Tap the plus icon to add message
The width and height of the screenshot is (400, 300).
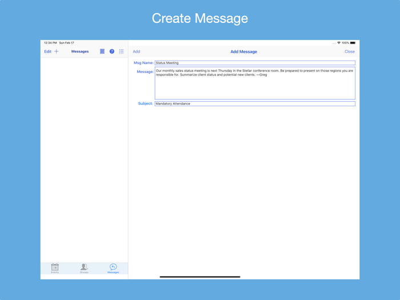(57, 51)
